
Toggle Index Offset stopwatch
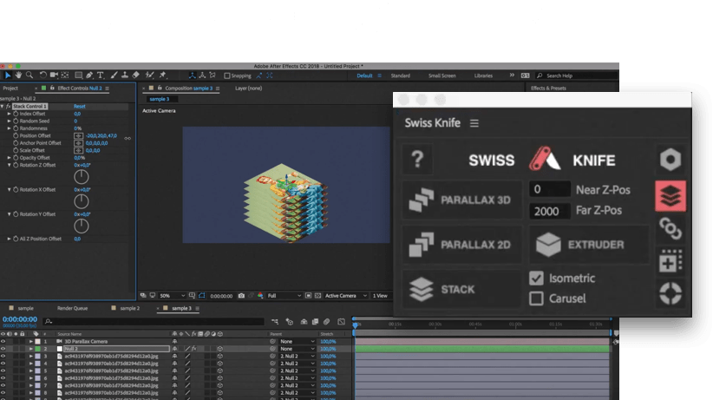[x=16, y=114]
